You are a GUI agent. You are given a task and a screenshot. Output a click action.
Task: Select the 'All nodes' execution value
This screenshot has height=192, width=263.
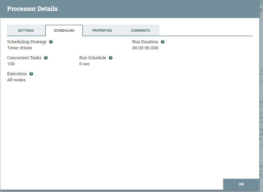pyautogui.click(x=16, y=80)
